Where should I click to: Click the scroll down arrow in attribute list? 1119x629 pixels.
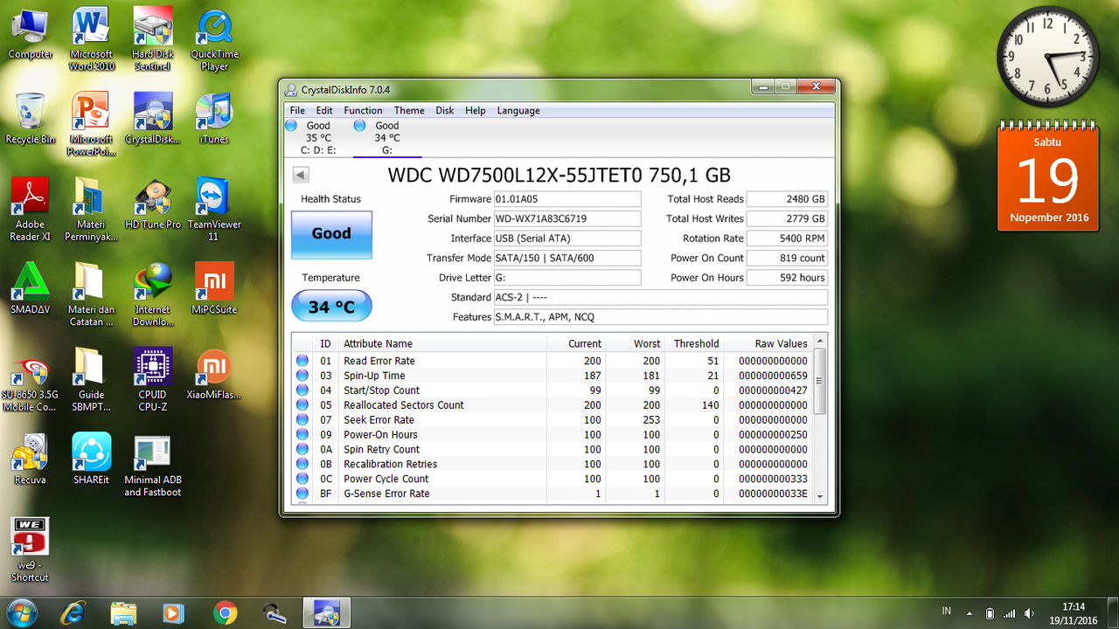tap(820, 495)
